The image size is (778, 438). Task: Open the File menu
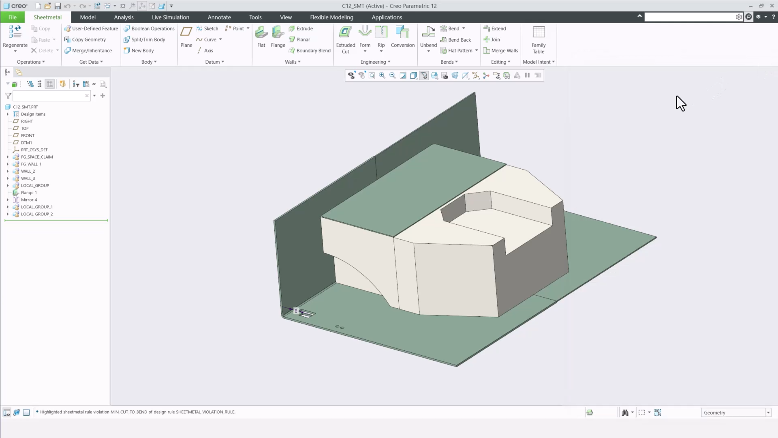click(x=13, y=17)
